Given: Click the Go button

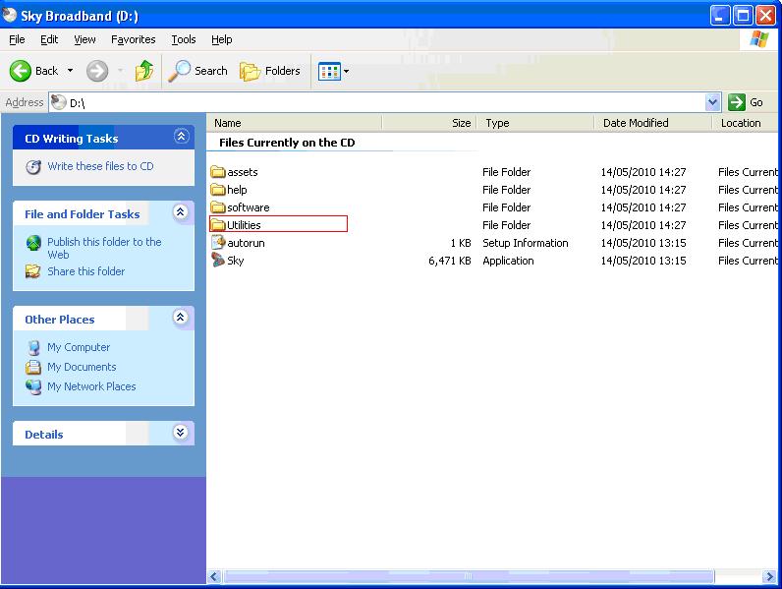Looking at the screenshot, I should pyautogui.click(x=746, y=102).
